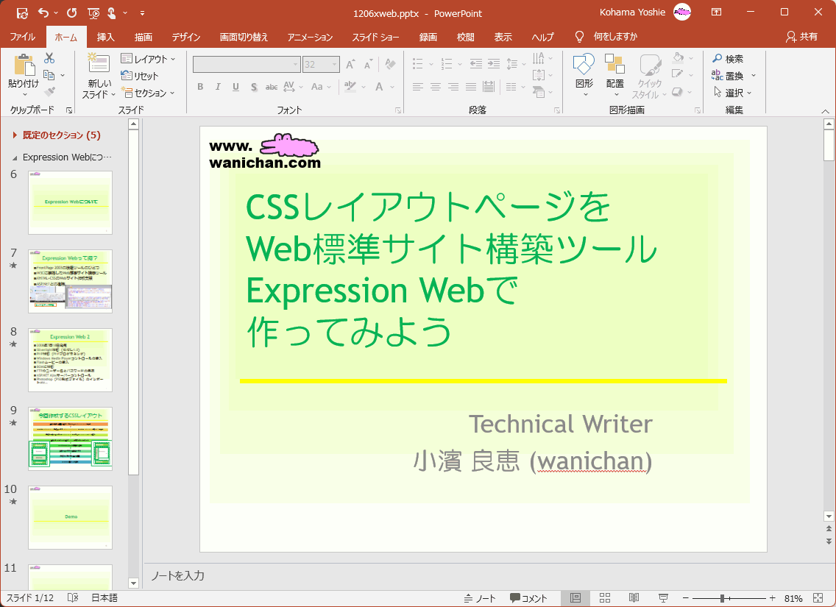Toggle the ノート notes pane in the status bar

click(479, 598)
